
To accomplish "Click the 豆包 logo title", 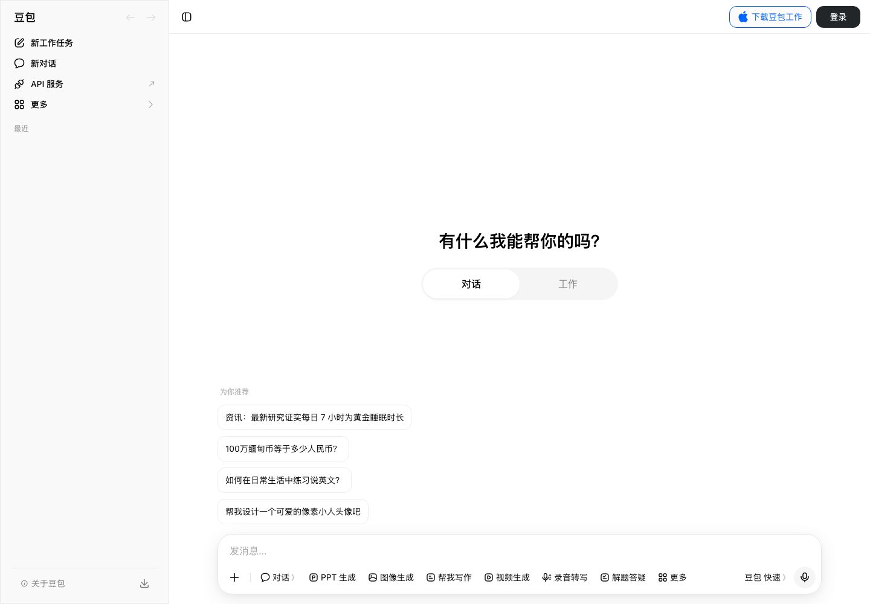I will (x=25, y=18).
